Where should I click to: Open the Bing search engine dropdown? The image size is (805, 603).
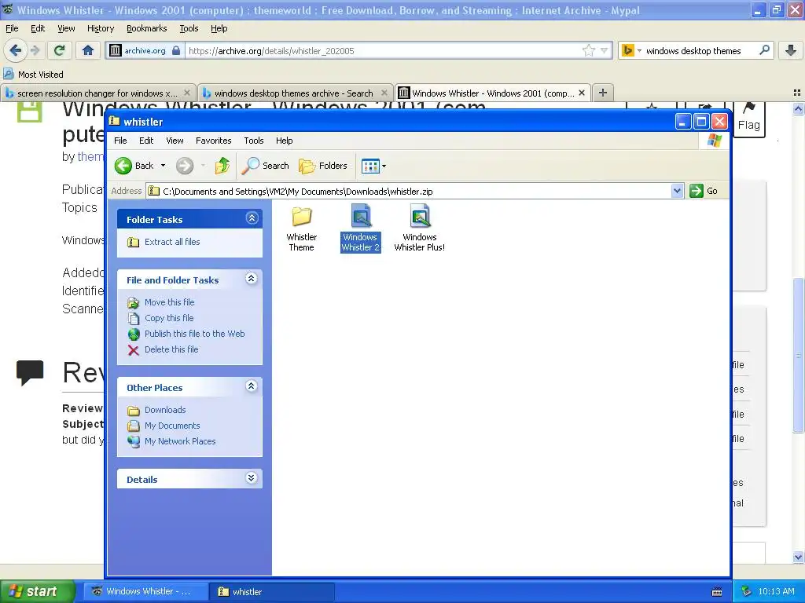pos(639,51)
